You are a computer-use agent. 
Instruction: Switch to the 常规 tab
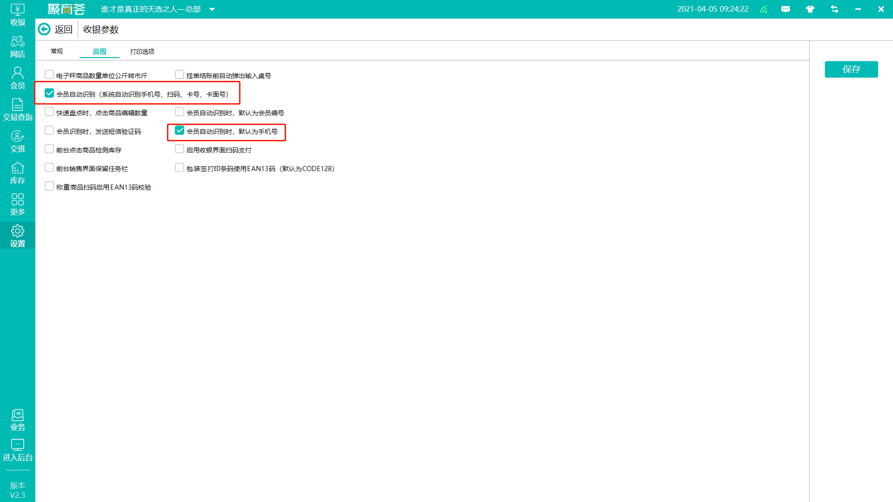click(x=57, y=51)
